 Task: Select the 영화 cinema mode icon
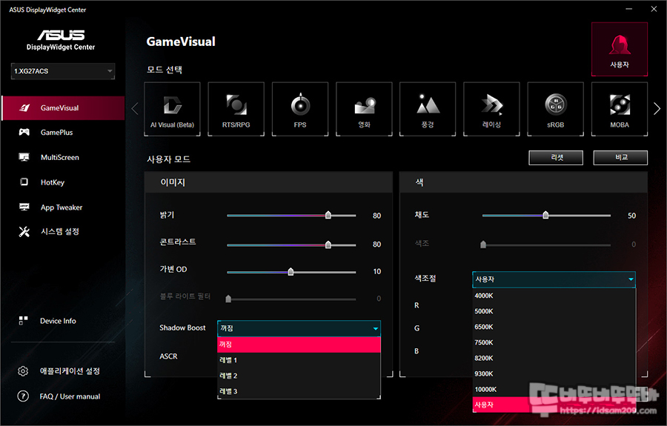364,109
